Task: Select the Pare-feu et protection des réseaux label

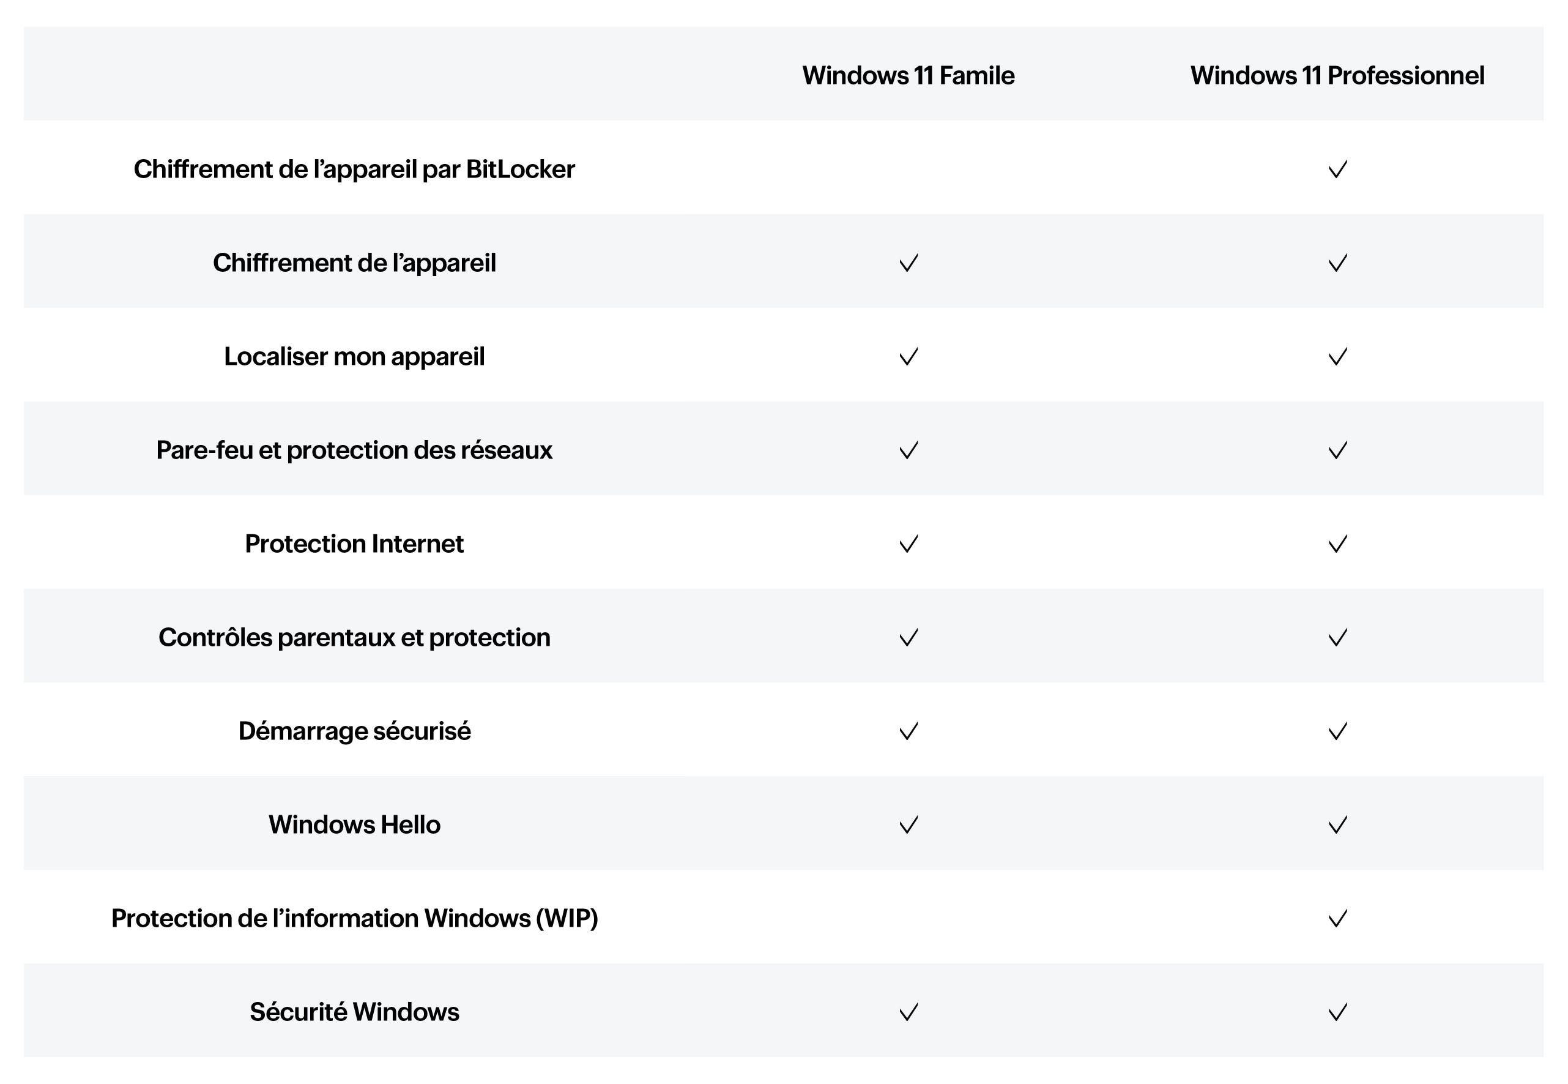Action: [x=354, y=450]
